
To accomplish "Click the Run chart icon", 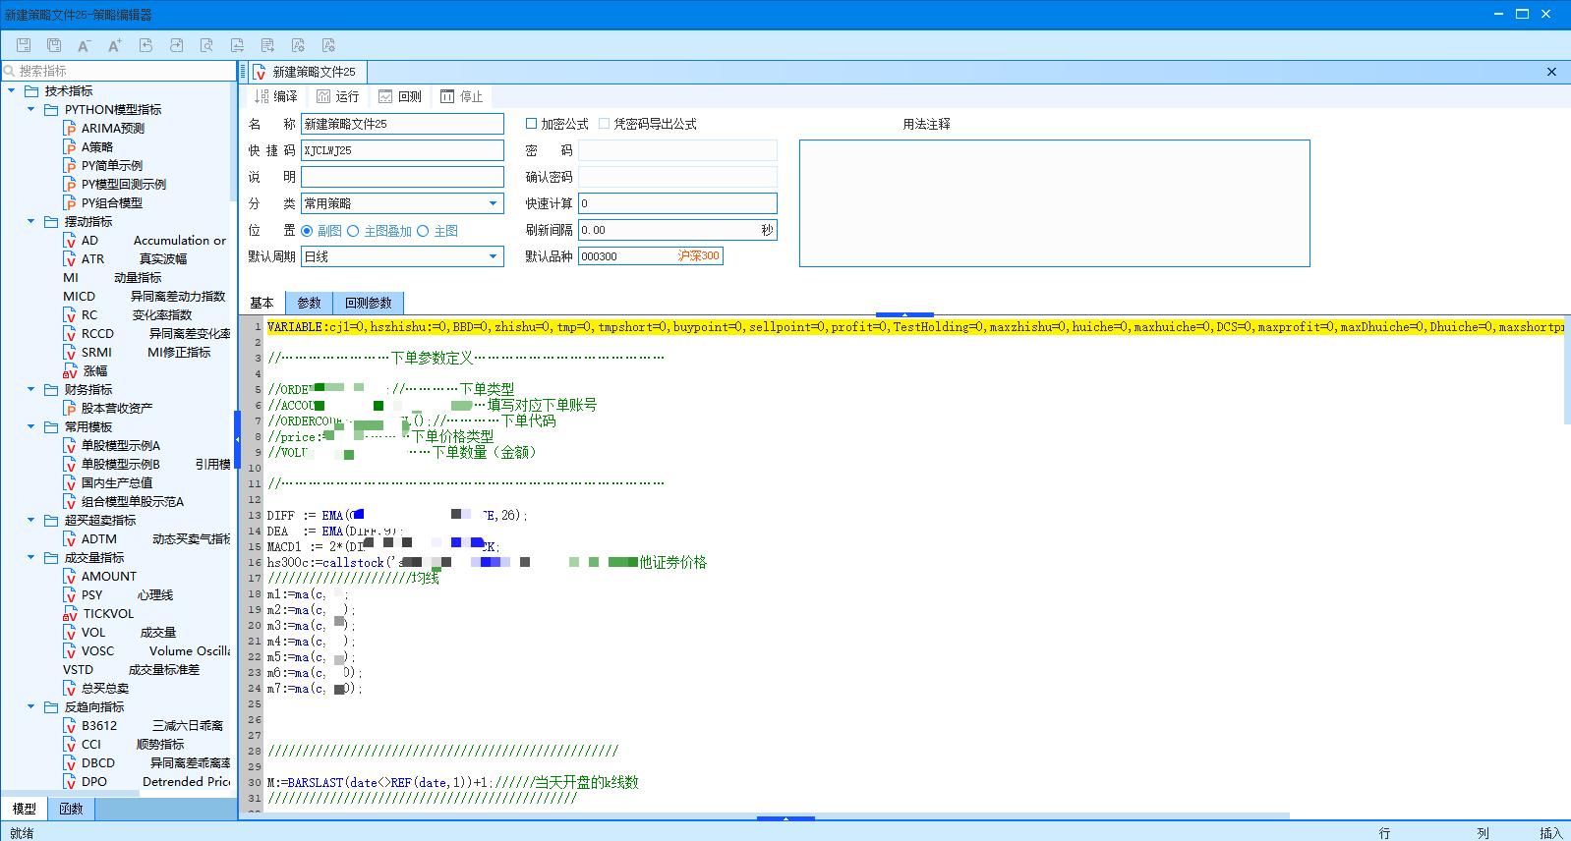I will point(323,96).
